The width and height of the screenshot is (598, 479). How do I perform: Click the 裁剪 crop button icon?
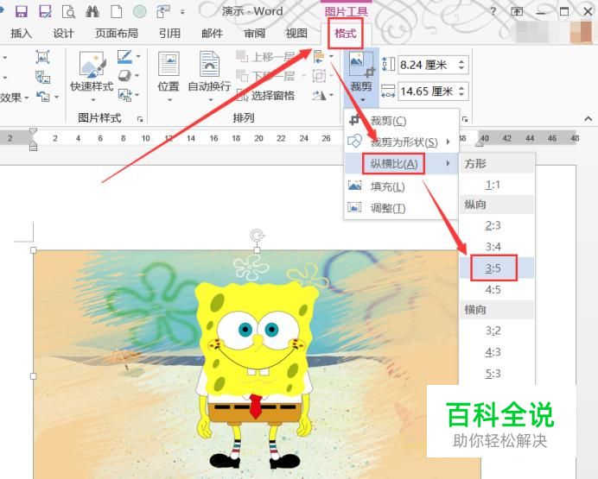point(361,64)
